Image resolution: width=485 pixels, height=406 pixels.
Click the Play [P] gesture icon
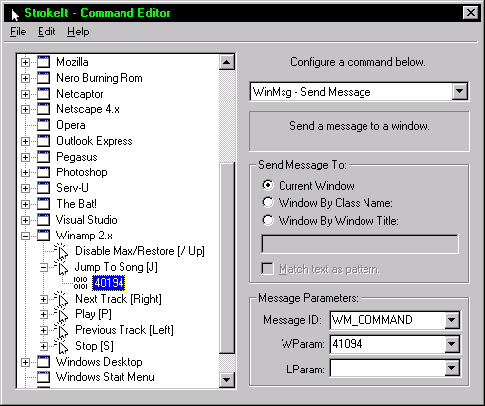tap(61, 314)
